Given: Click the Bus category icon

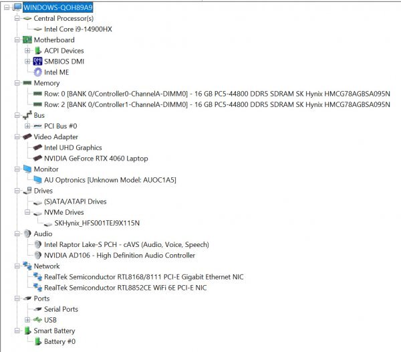Looking at the screenshot, I should pyautogui.click(x=27, y=115).
